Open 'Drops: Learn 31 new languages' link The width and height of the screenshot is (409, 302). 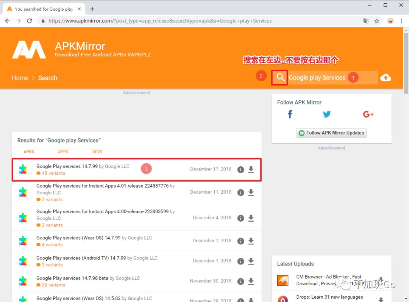click(329, 297)
